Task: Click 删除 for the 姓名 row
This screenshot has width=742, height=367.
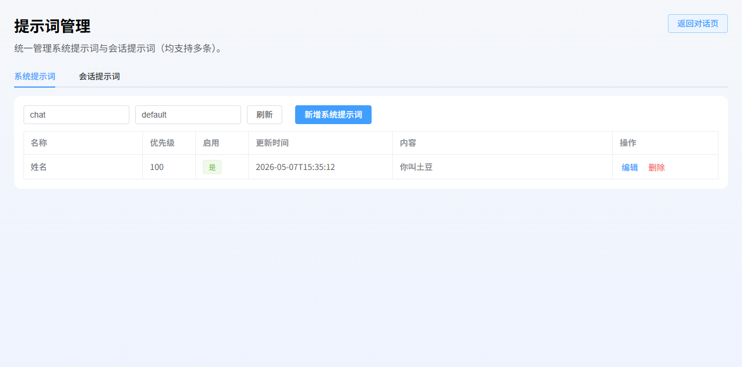Action: click(657, 167)
